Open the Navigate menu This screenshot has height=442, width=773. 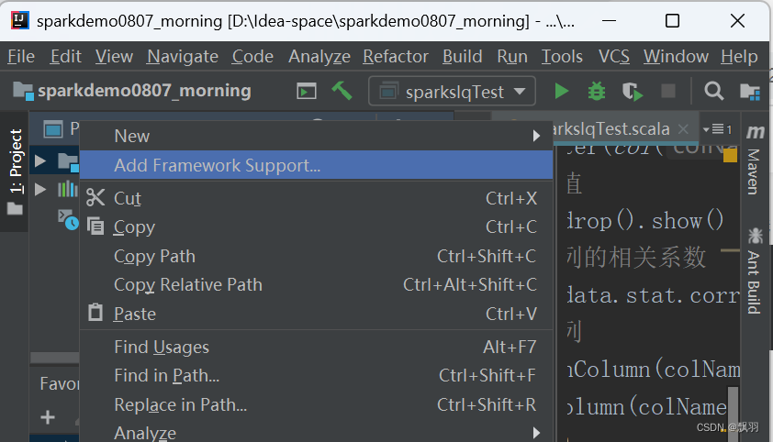183,56
